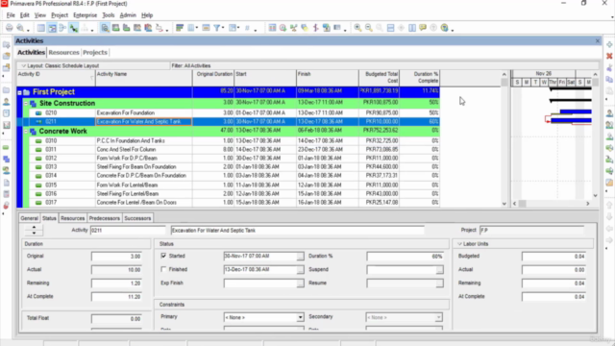Expand the Layout: Classic Schedule Layout chevron
615x346 pixels.
tap(23, 66)
